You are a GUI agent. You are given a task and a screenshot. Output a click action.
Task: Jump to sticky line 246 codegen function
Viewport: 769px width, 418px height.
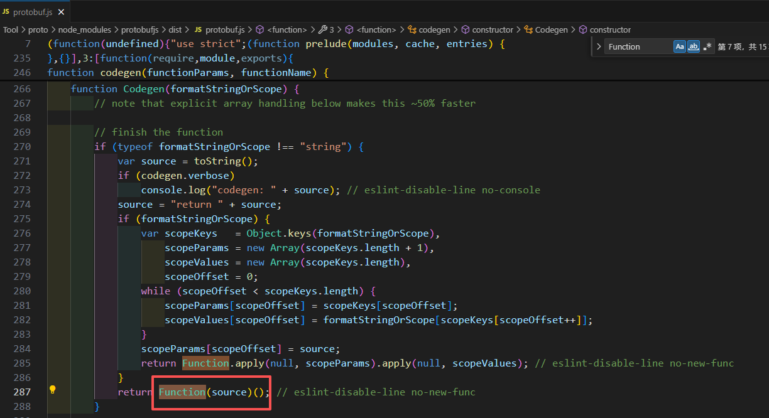pos(188,73)
